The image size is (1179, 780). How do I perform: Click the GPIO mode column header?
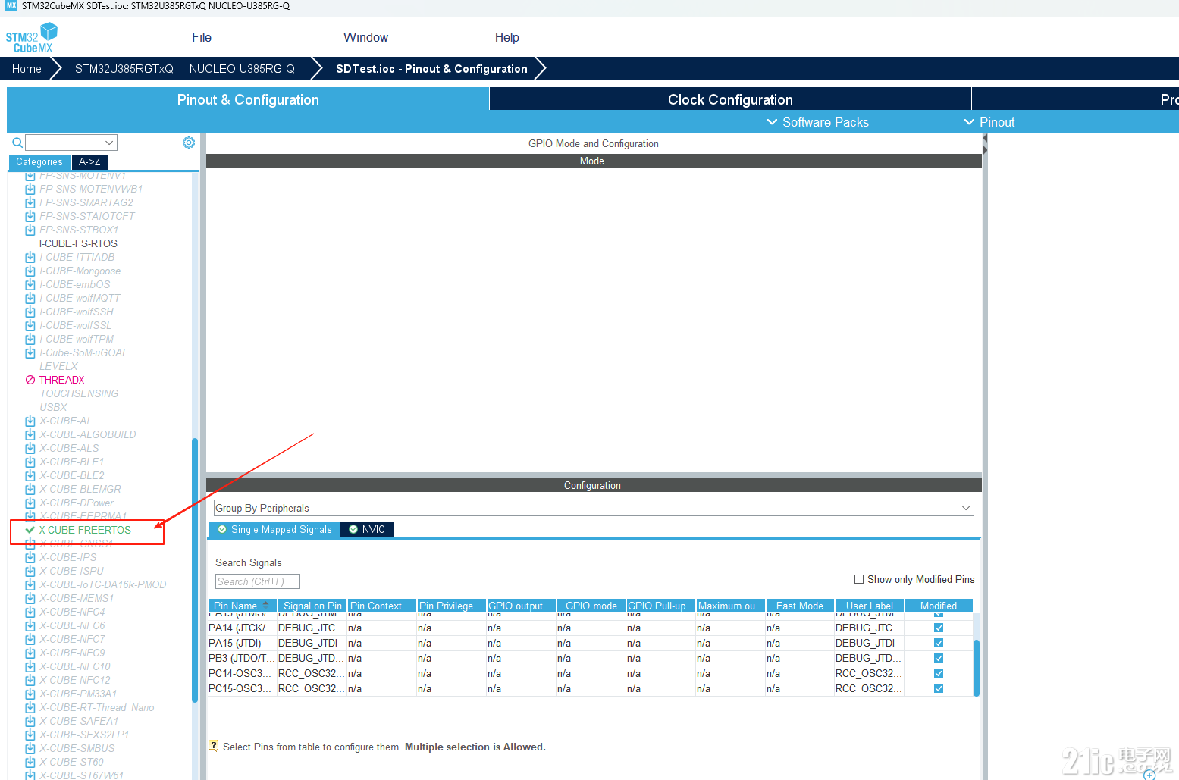(x=591, y=606)
